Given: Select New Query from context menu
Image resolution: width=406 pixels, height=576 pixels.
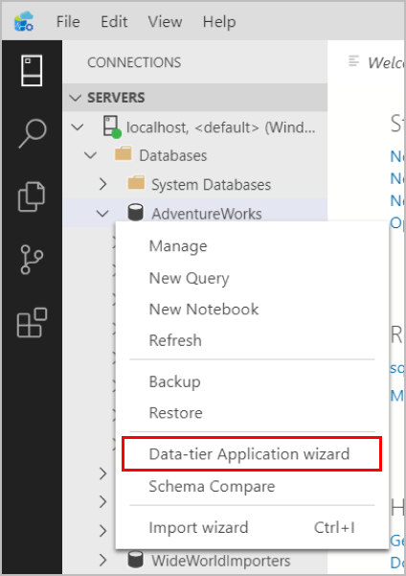Looking at the screenshot, I should [x=189, y=278].
